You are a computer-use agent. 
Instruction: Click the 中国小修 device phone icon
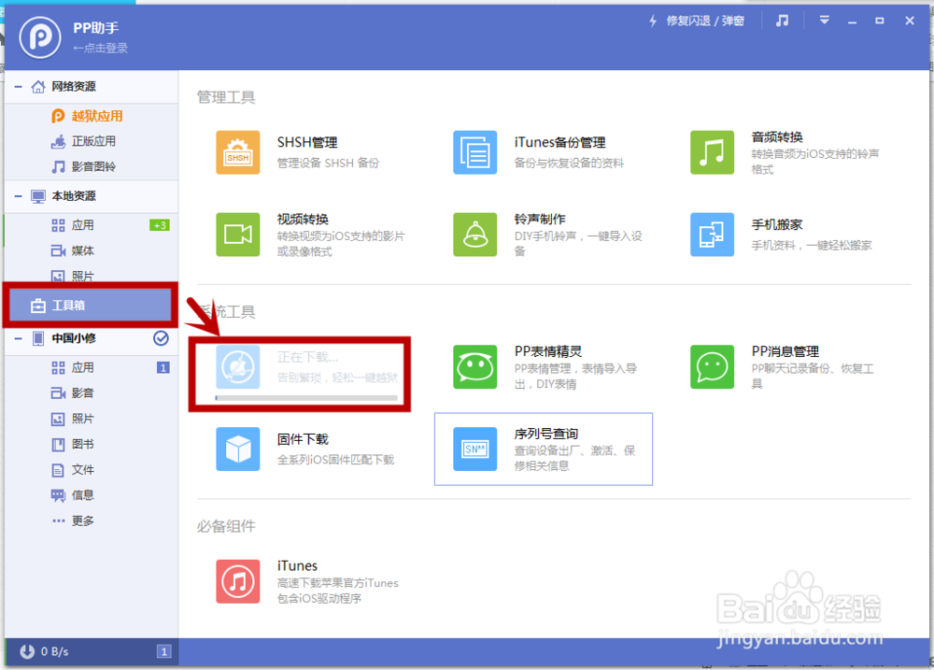coord(38,338)
